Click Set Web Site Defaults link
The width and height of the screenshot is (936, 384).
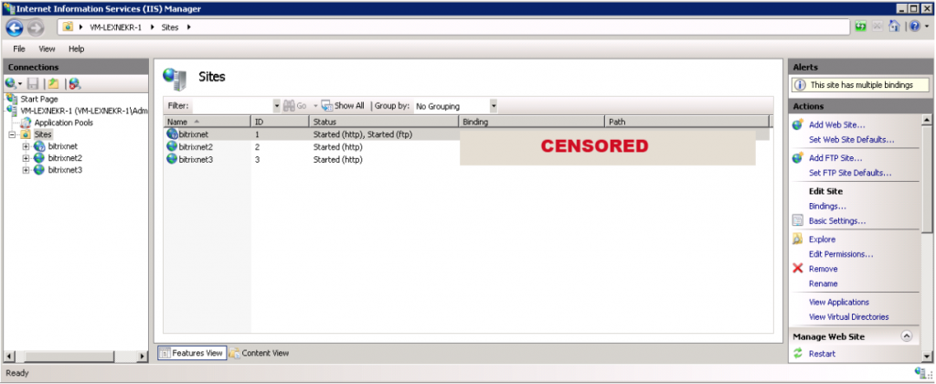click(x=851, y=140)
